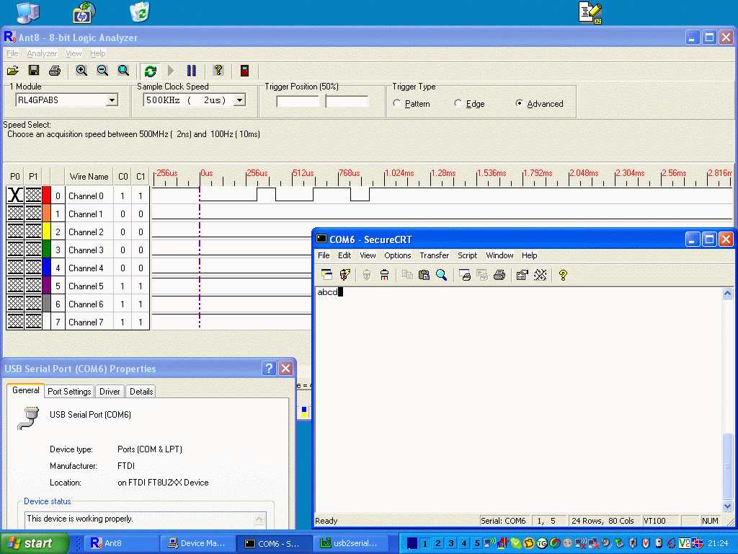Viewport: 738px width, 554px height.
Task: Switch to the Port Settings tab
Action: pos(69,392)
